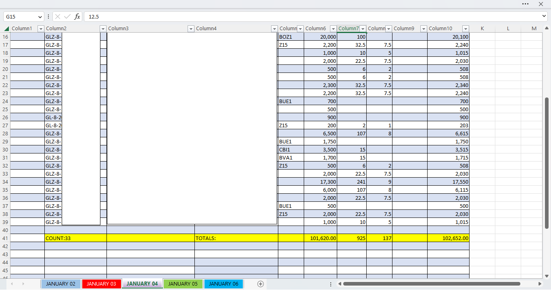The image size is (551, 290).
Task: Select the CBI1 cell
Action: click(291, 149)
